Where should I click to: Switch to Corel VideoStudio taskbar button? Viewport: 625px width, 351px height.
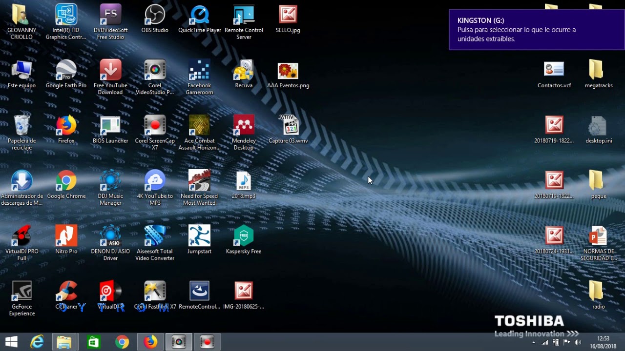[x=179, y=342]
